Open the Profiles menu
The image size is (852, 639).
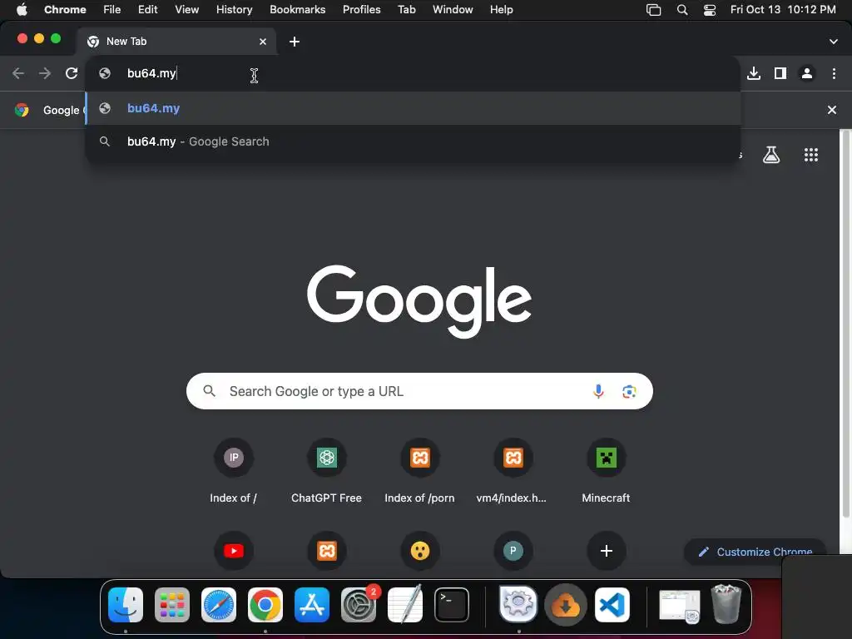(361, 9)
